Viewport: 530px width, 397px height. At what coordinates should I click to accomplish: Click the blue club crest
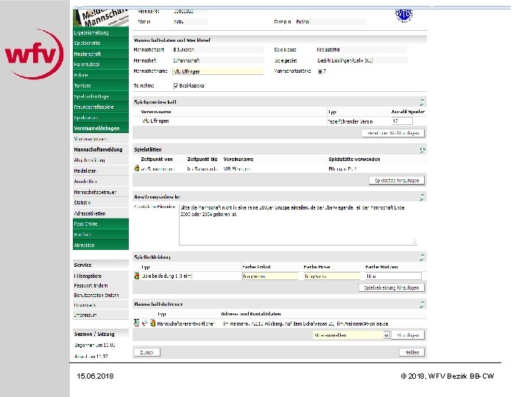click(404, 15)
